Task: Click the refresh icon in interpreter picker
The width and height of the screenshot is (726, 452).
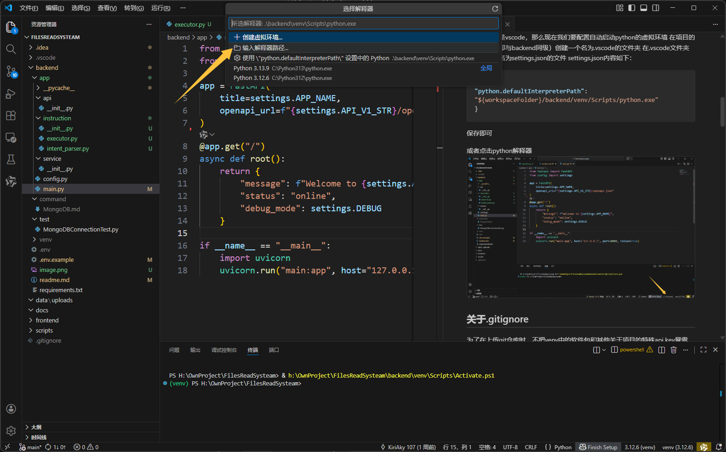Action: point(495,9)
